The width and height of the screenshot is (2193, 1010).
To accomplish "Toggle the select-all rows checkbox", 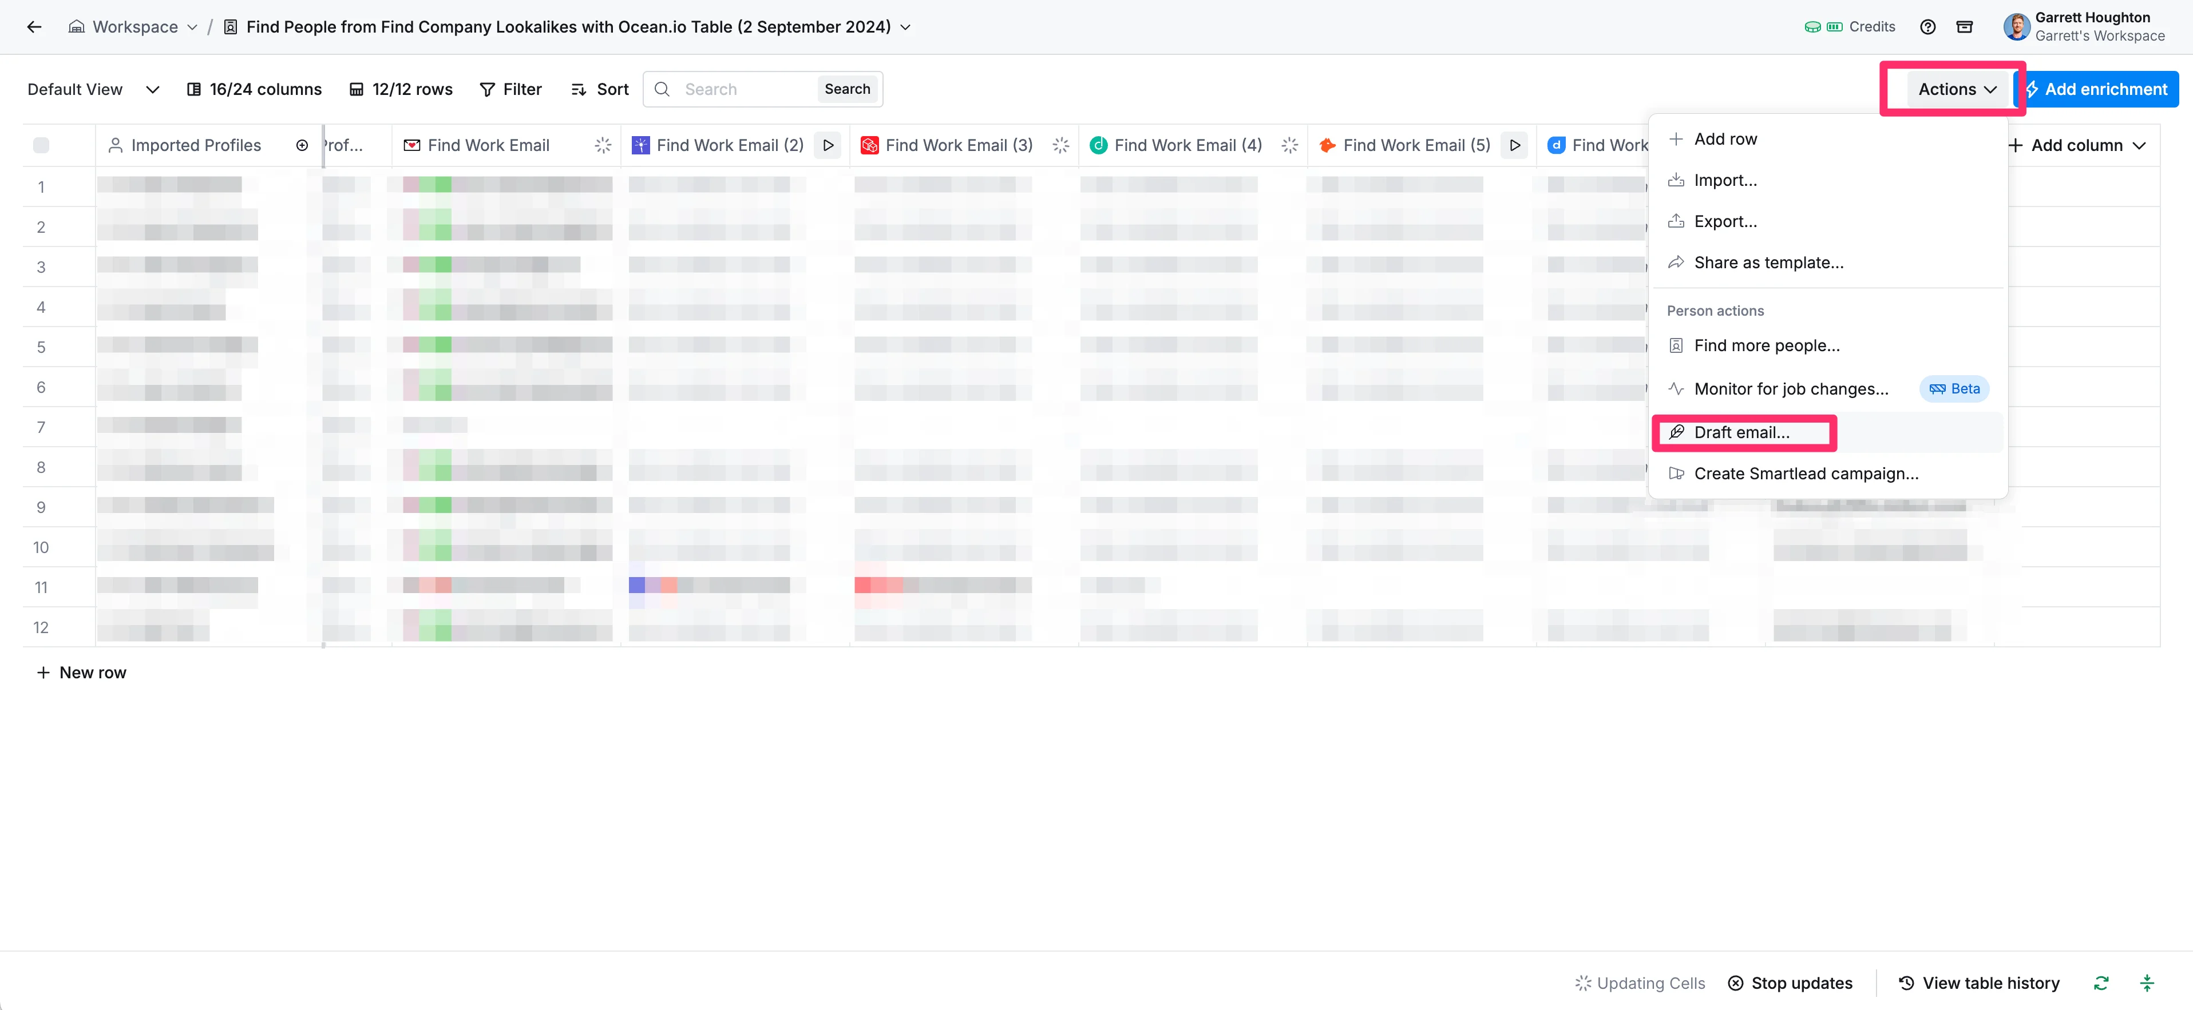I will coord(41,145).
